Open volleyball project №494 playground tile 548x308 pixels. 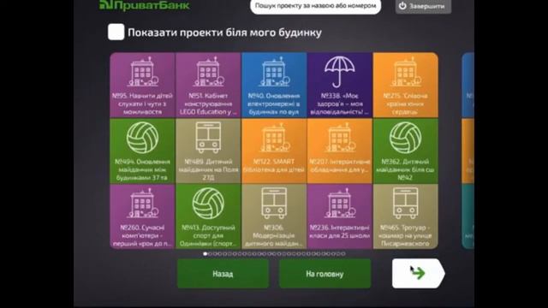(142, 151)
